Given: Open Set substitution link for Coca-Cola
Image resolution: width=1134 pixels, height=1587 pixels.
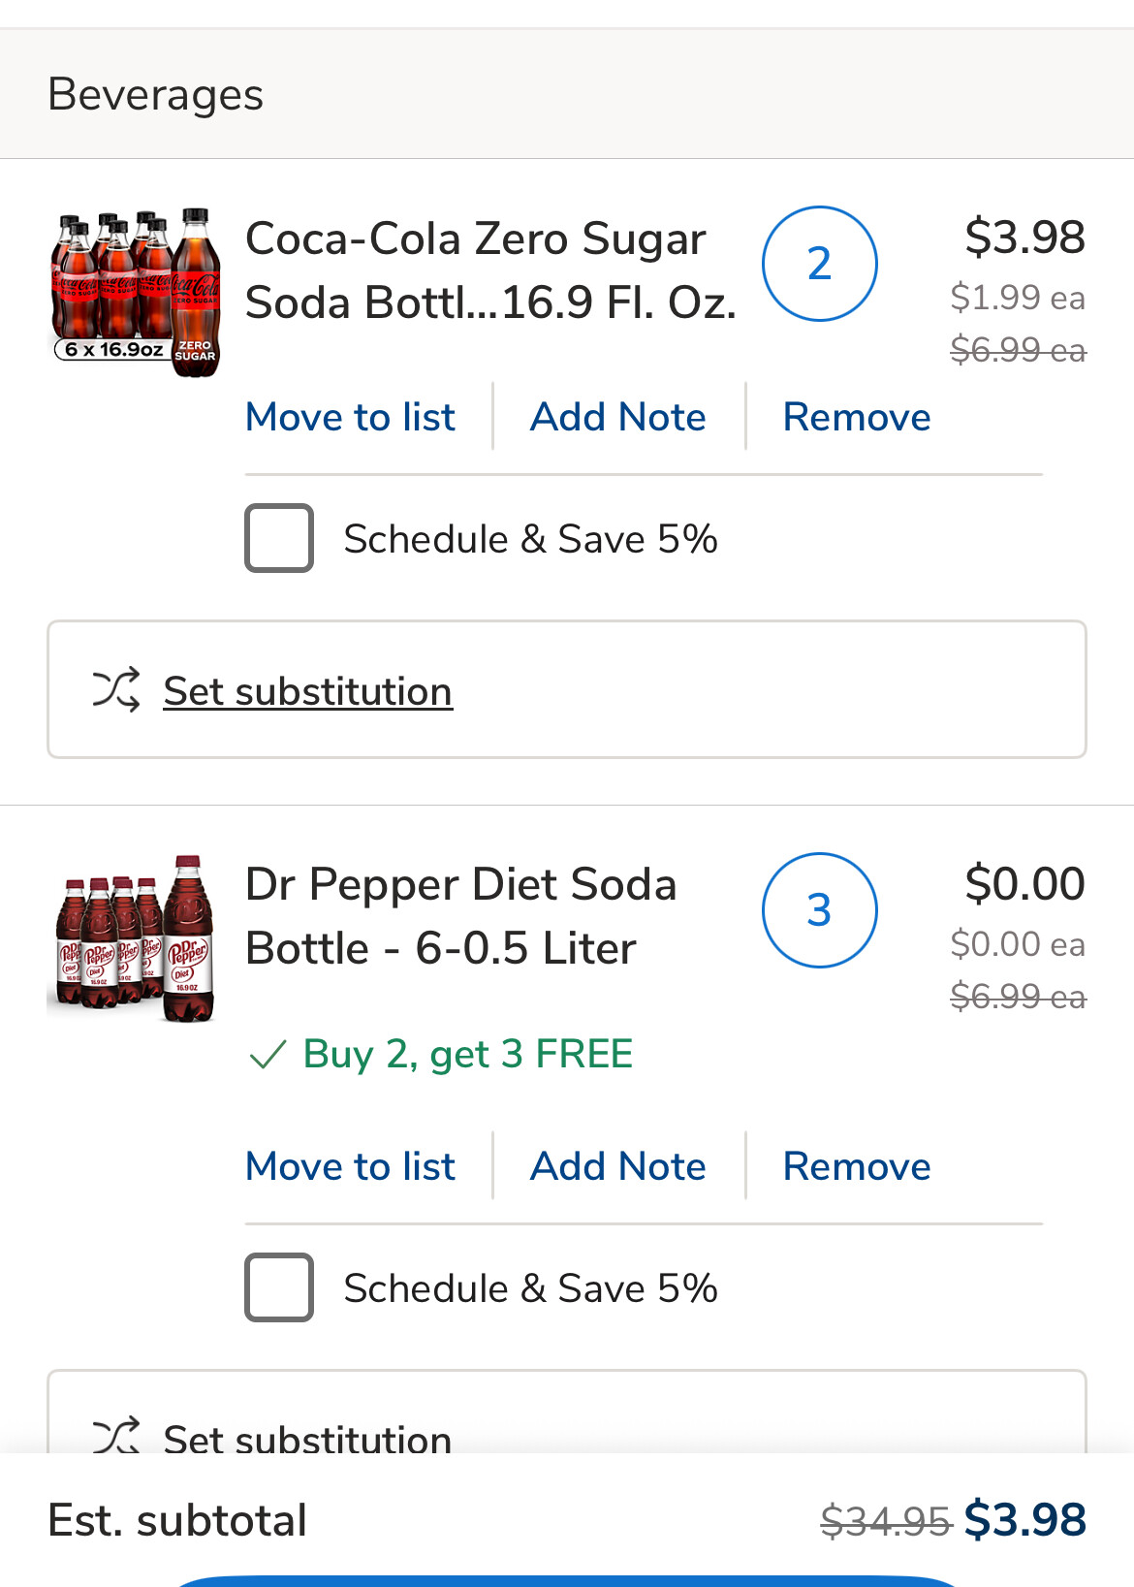Looking at the screenshot, I should (x=307, y=691).
